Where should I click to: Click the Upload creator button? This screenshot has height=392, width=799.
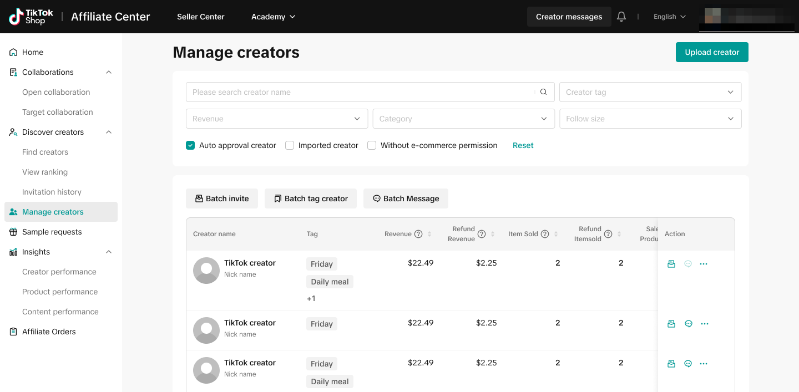(x=712, y=52)
